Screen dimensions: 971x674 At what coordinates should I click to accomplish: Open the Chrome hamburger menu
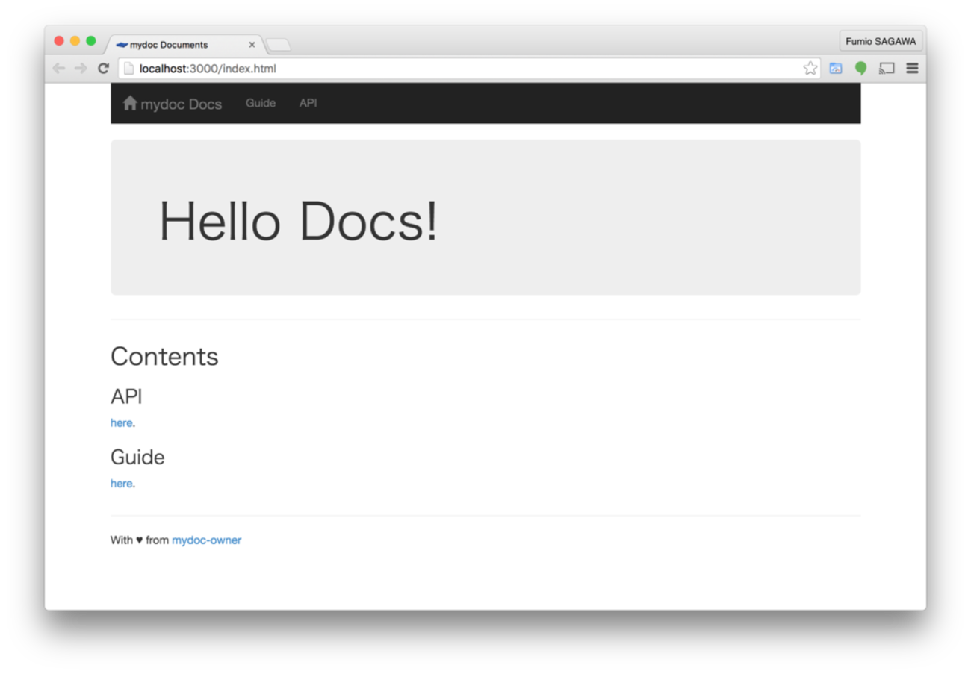tap(912, 69)
